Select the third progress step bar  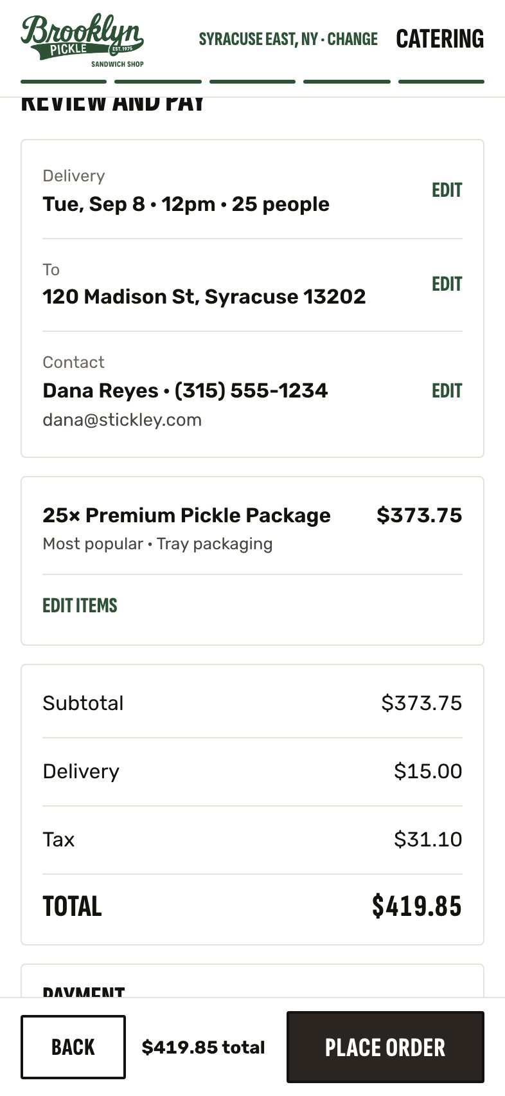(x=253, y=82)
